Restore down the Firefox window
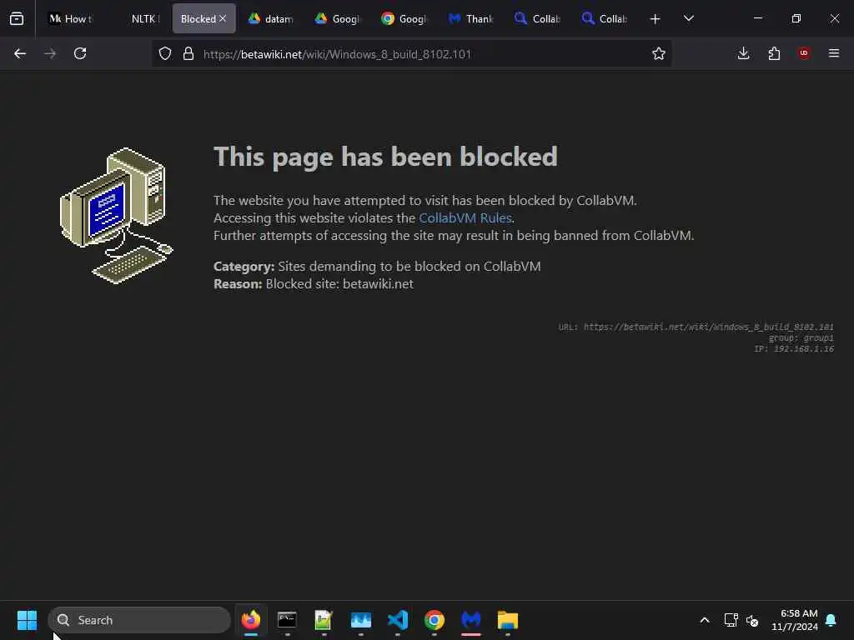Viewport: 854px width, 640px height. (x=796, y=18)
